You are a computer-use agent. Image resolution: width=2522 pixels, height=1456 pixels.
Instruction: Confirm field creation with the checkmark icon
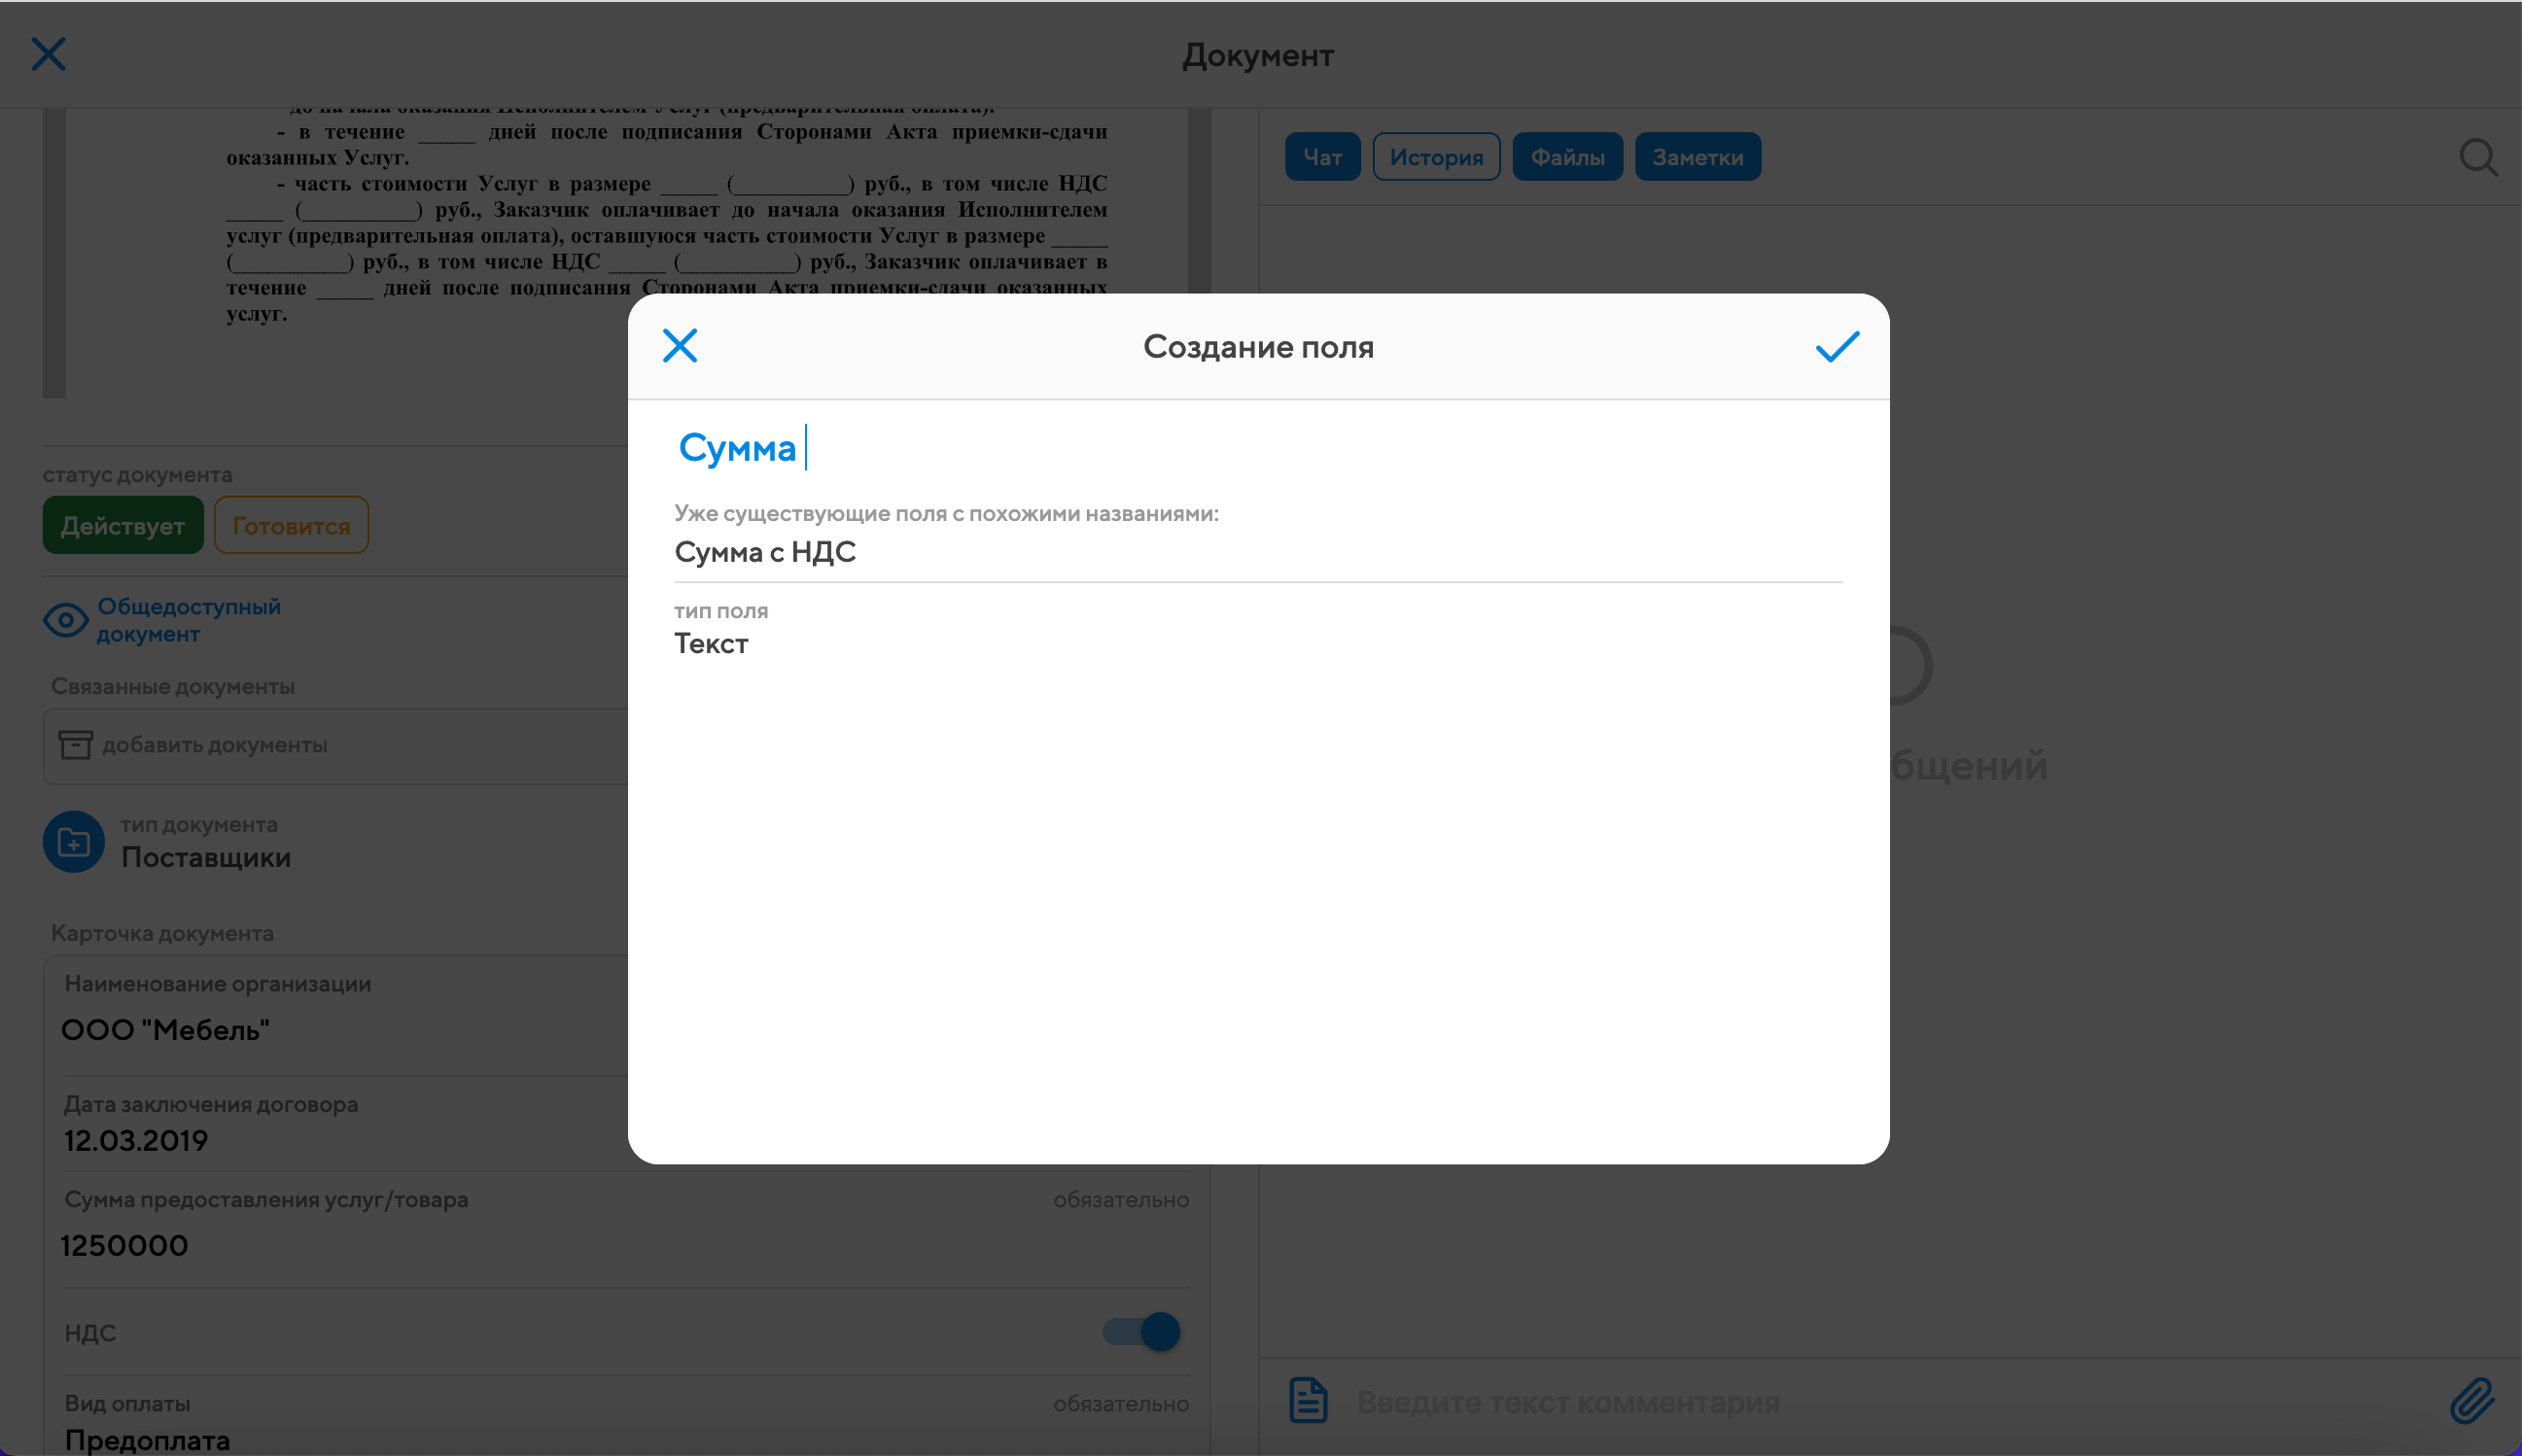click(1836, 347)
